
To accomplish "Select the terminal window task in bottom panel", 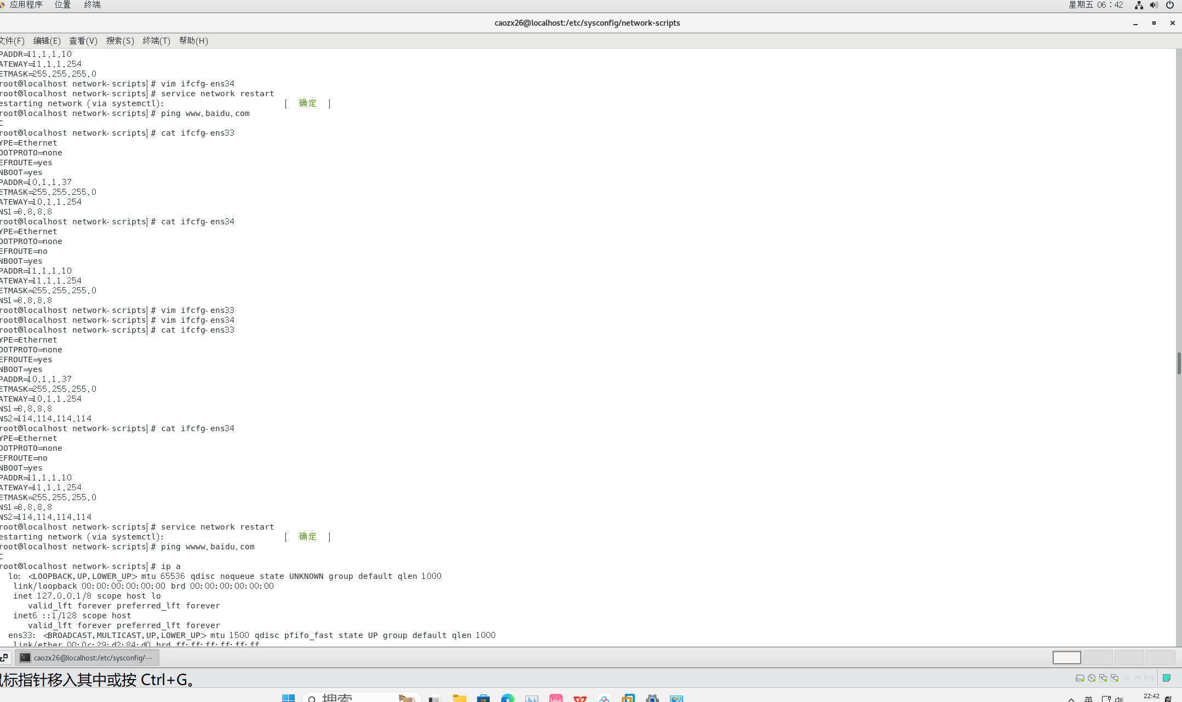I will point(87,657).
